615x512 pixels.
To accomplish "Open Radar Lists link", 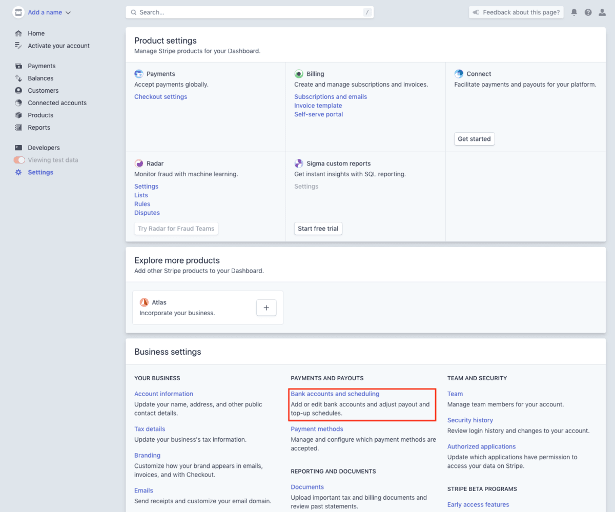I will 141,195.
